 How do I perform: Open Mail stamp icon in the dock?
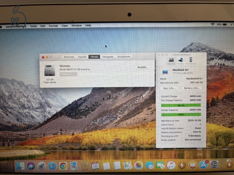click(74, 166)
